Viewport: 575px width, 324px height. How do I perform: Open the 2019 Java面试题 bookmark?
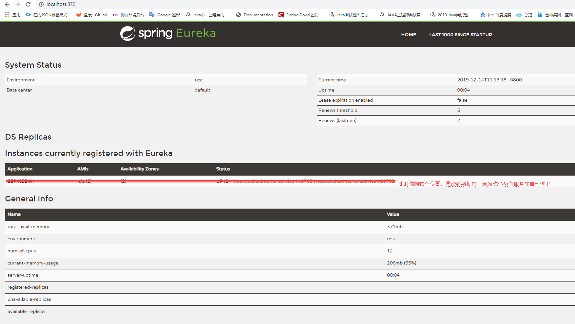tap(452, 15)
